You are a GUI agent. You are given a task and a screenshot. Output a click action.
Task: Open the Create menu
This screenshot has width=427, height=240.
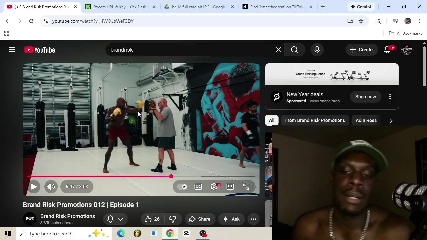coord(361,50)
